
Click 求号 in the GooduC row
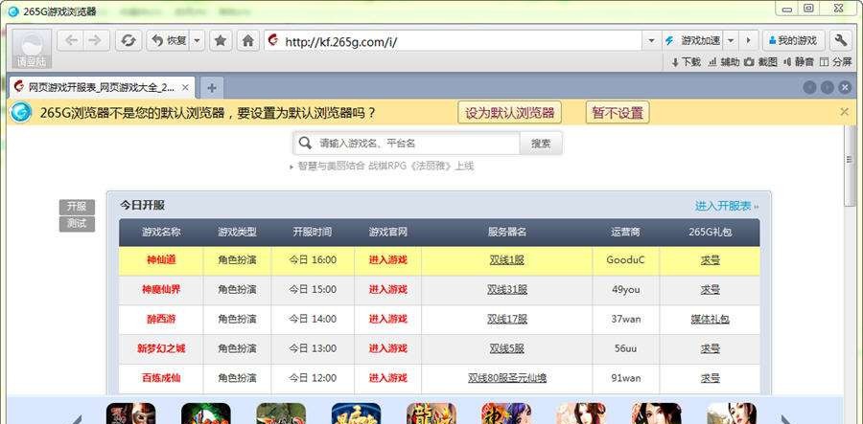710,259
